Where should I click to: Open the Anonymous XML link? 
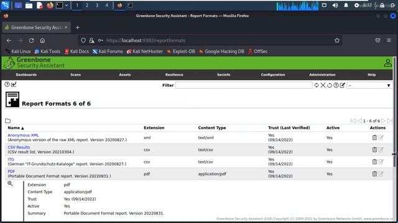pos(23,135)
